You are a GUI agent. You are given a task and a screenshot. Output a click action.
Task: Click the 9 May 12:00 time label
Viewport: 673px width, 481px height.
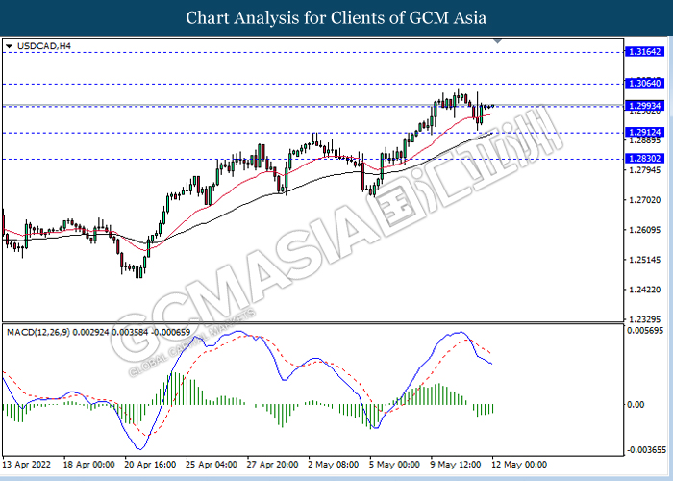456,465
